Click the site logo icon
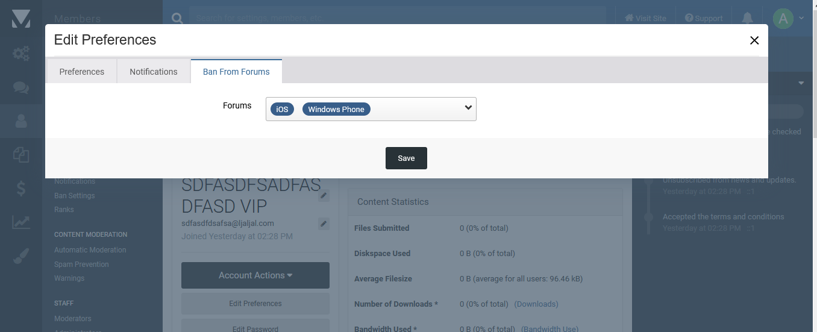 click(21, 18)
